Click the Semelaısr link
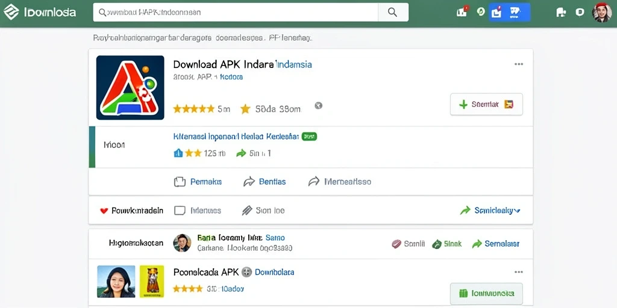 (x=502, y=244)
